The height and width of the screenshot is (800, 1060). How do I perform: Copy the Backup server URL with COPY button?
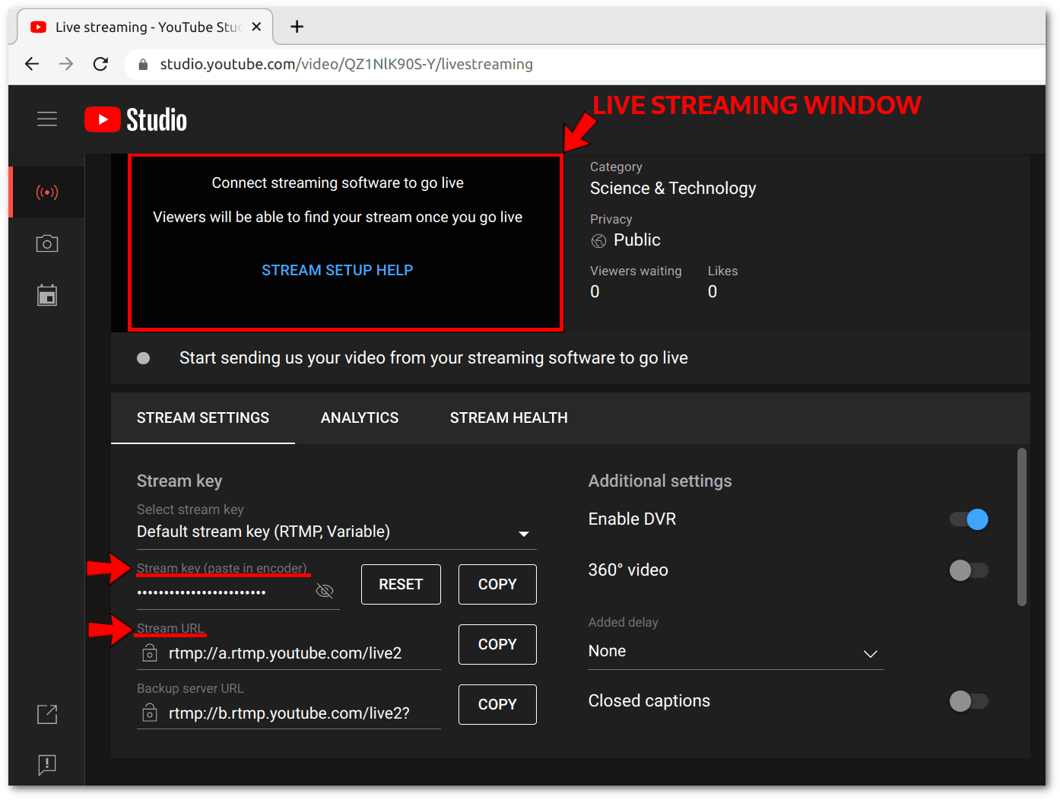pyautogui.click(x=497, y=704)
